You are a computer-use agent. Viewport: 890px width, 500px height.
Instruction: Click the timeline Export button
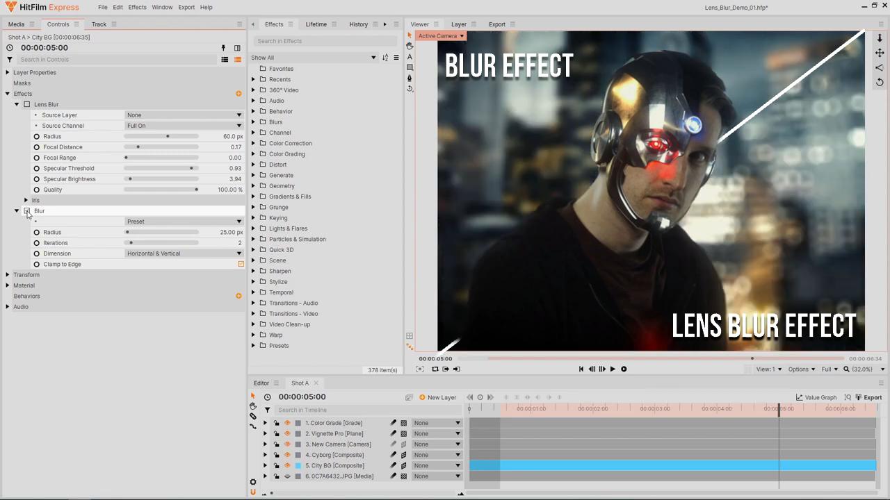click(868, 397)
